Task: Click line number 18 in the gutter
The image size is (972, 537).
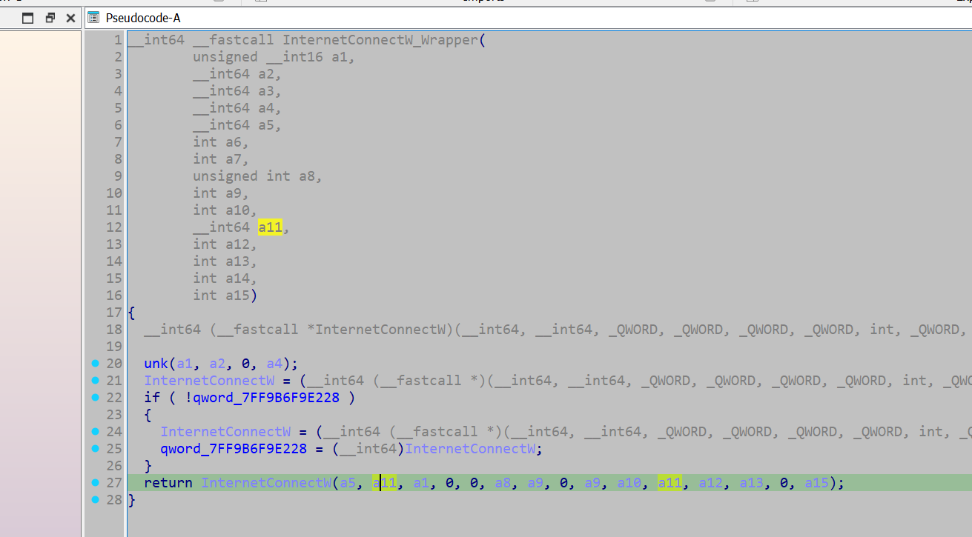Action: [113, 330]
